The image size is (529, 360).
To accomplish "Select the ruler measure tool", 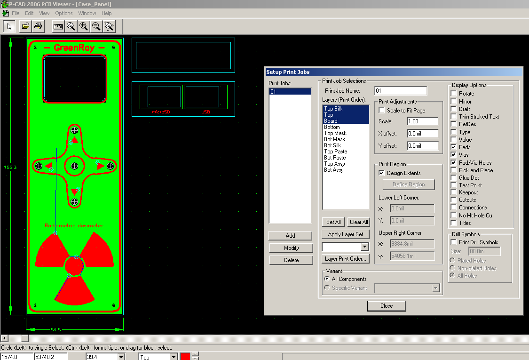I will pos(58,26).
